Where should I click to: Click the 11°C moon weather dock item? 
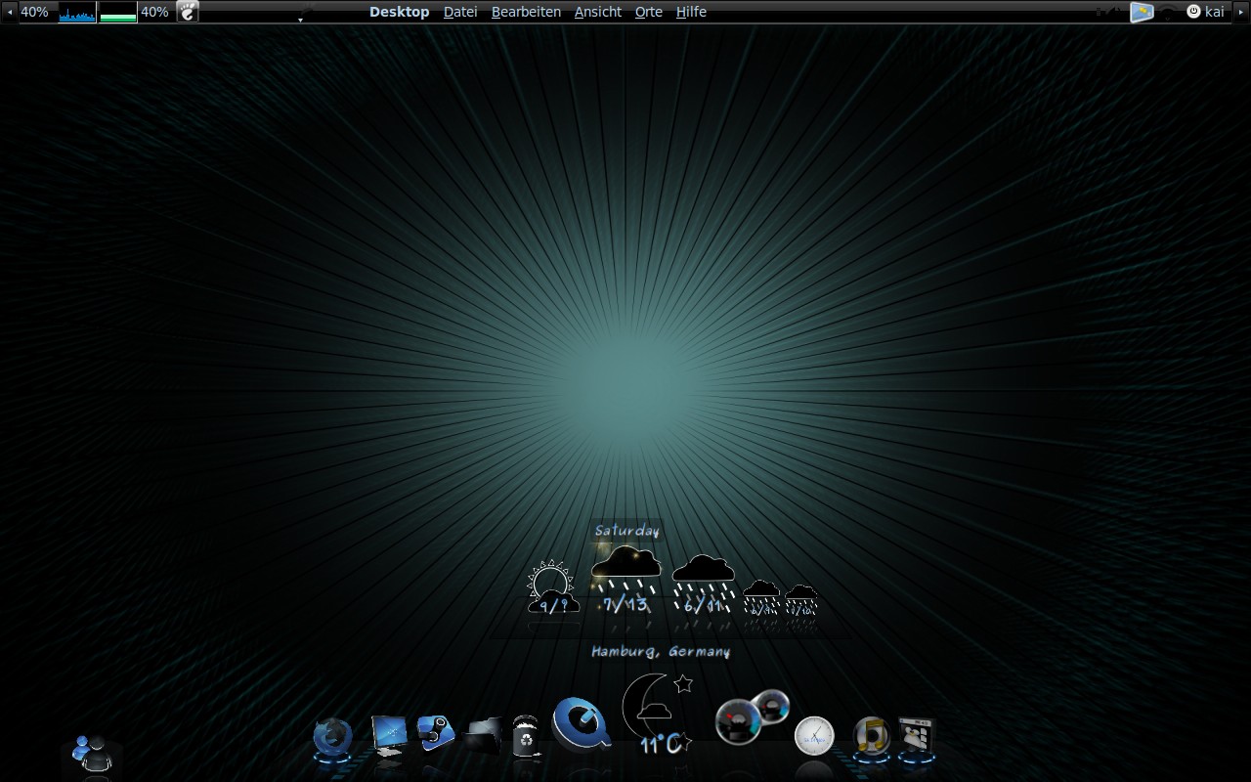coord(656,715)
